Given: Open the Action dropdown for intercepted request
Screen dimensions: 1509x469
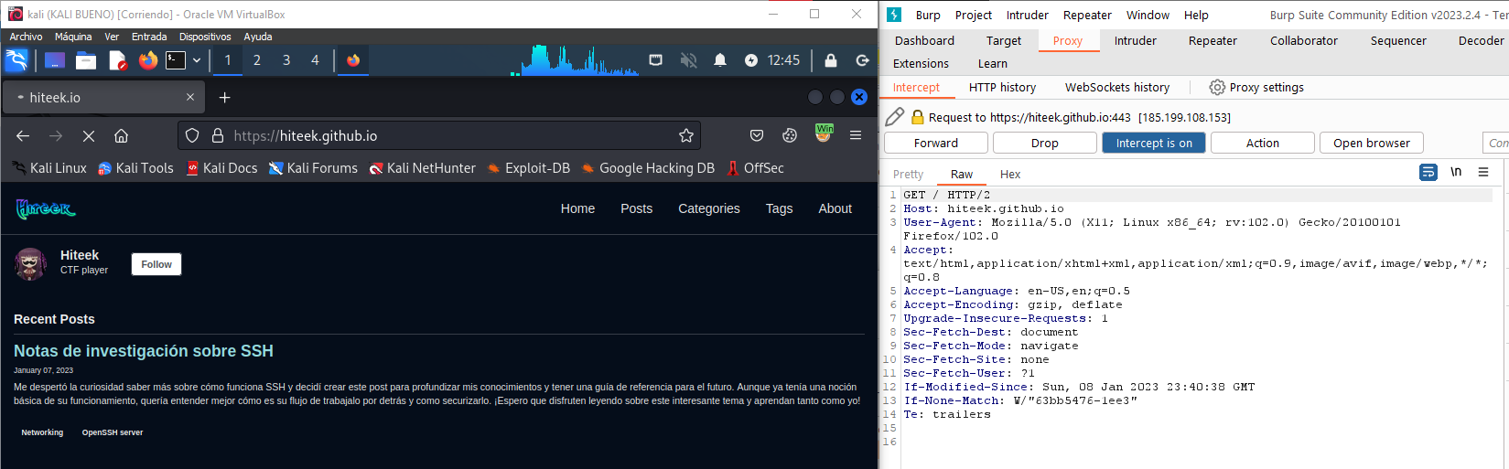Looking at the screenshot, I should [x=1262, y=143].
